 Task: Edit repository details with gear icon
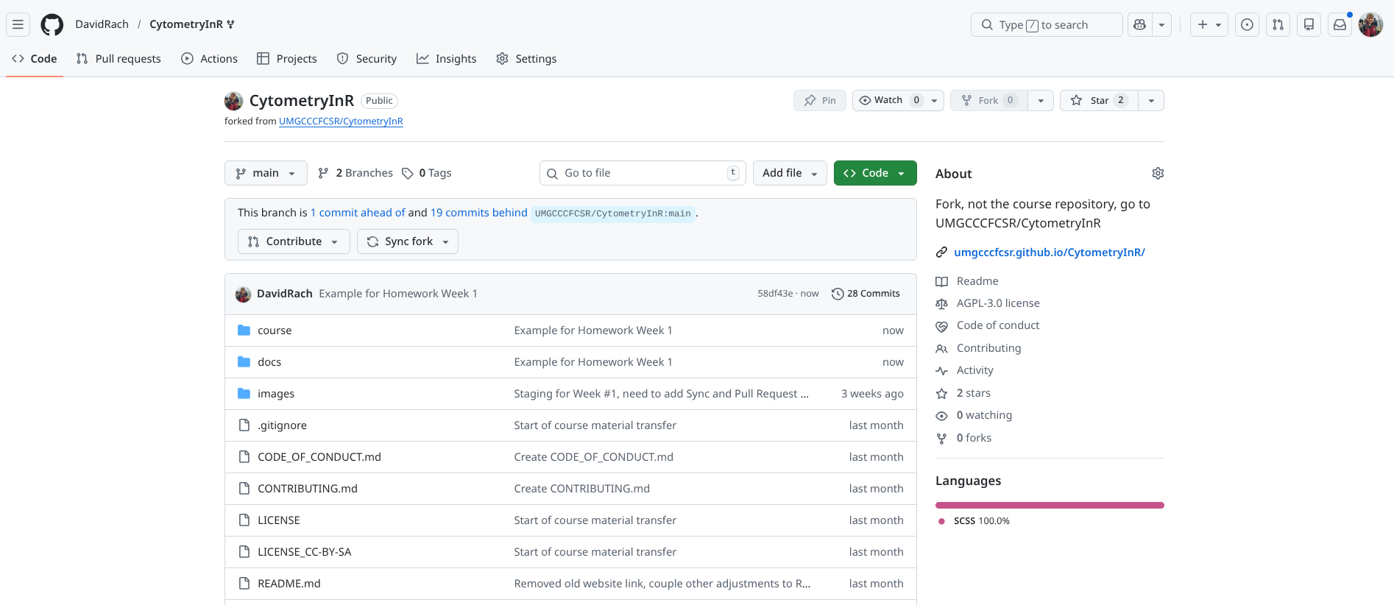1158,174
